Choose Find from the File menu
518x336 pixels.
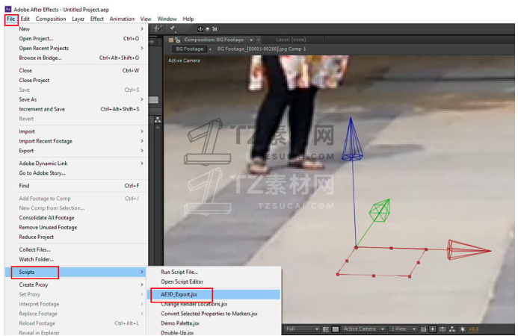click(77, 186)
